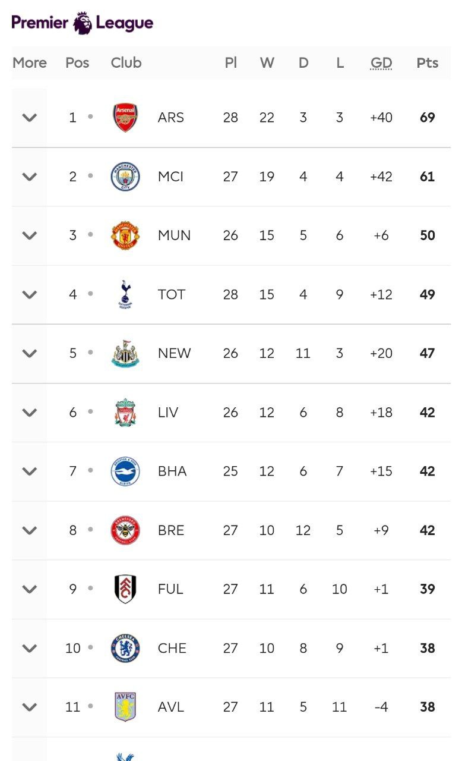
Task: Expand the MCI row chevron
Action: [30, 177]
